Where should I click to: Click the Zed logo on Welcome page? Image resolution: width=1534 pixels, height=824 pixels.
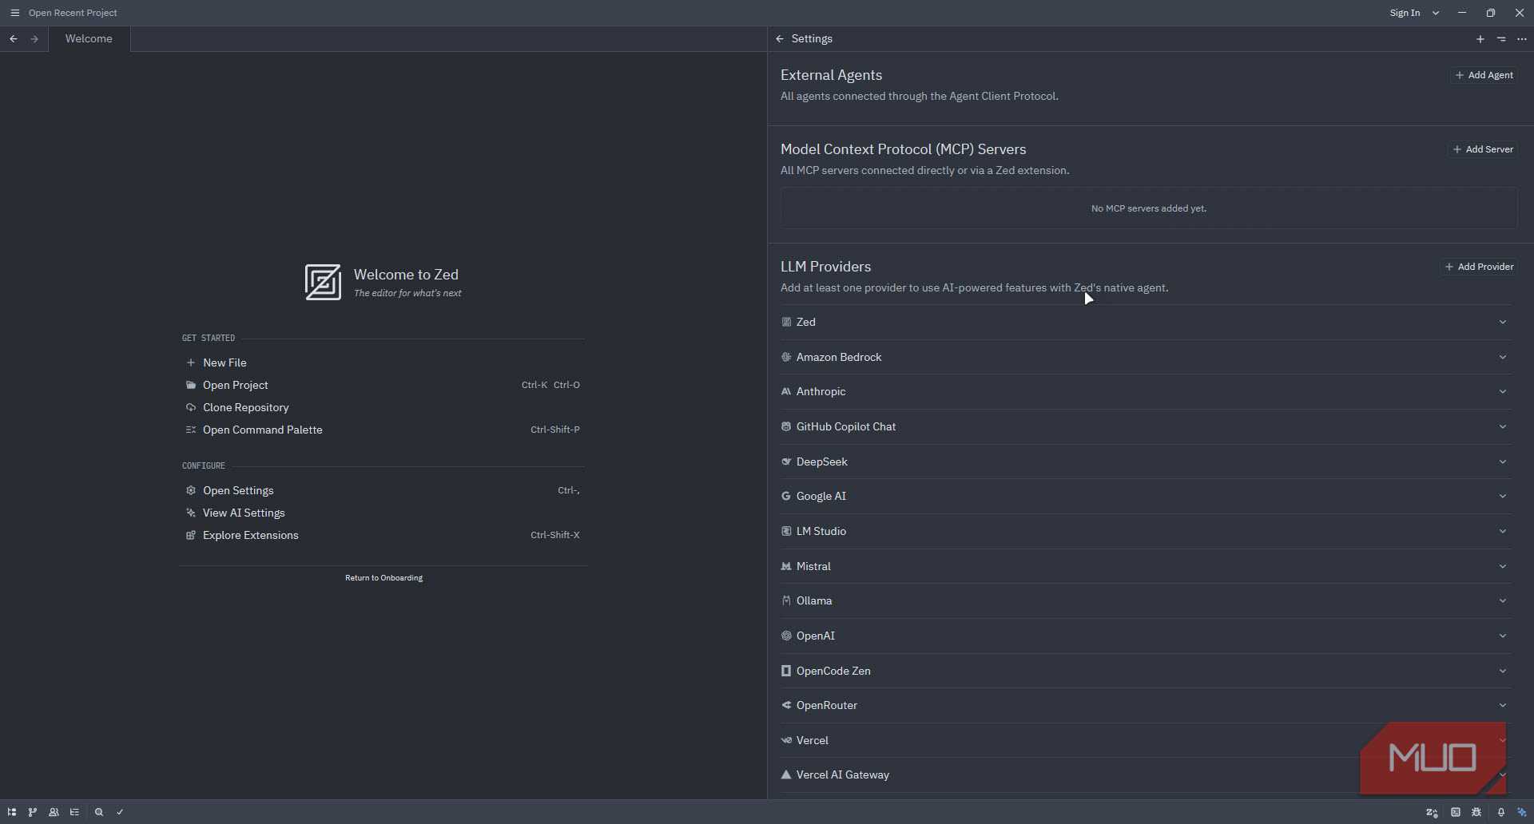(323, 283)
